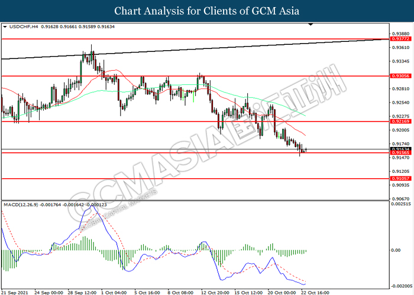Click the 20 Oct 00:00 time label
Viewport: 414px width, 295px height.
(282, 293)
